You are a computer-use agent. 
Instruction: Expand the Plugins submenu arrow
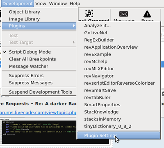74,26
